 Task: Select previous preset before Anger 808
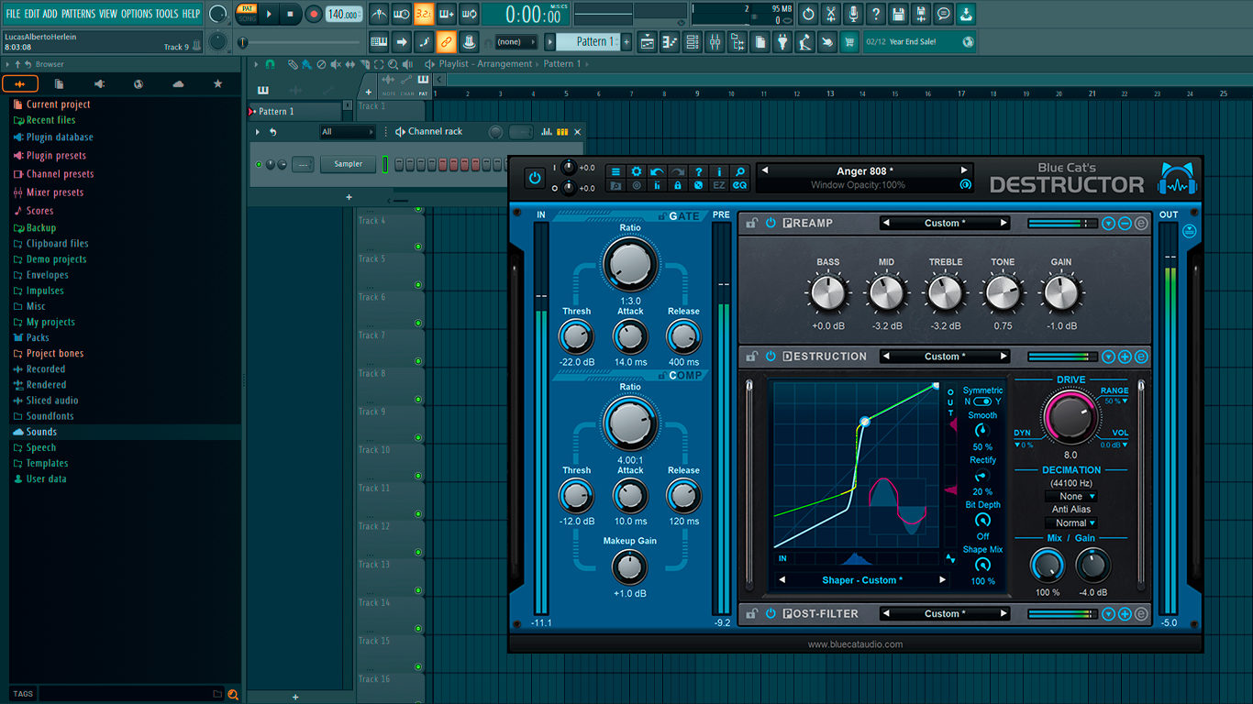tap(765, 170)
